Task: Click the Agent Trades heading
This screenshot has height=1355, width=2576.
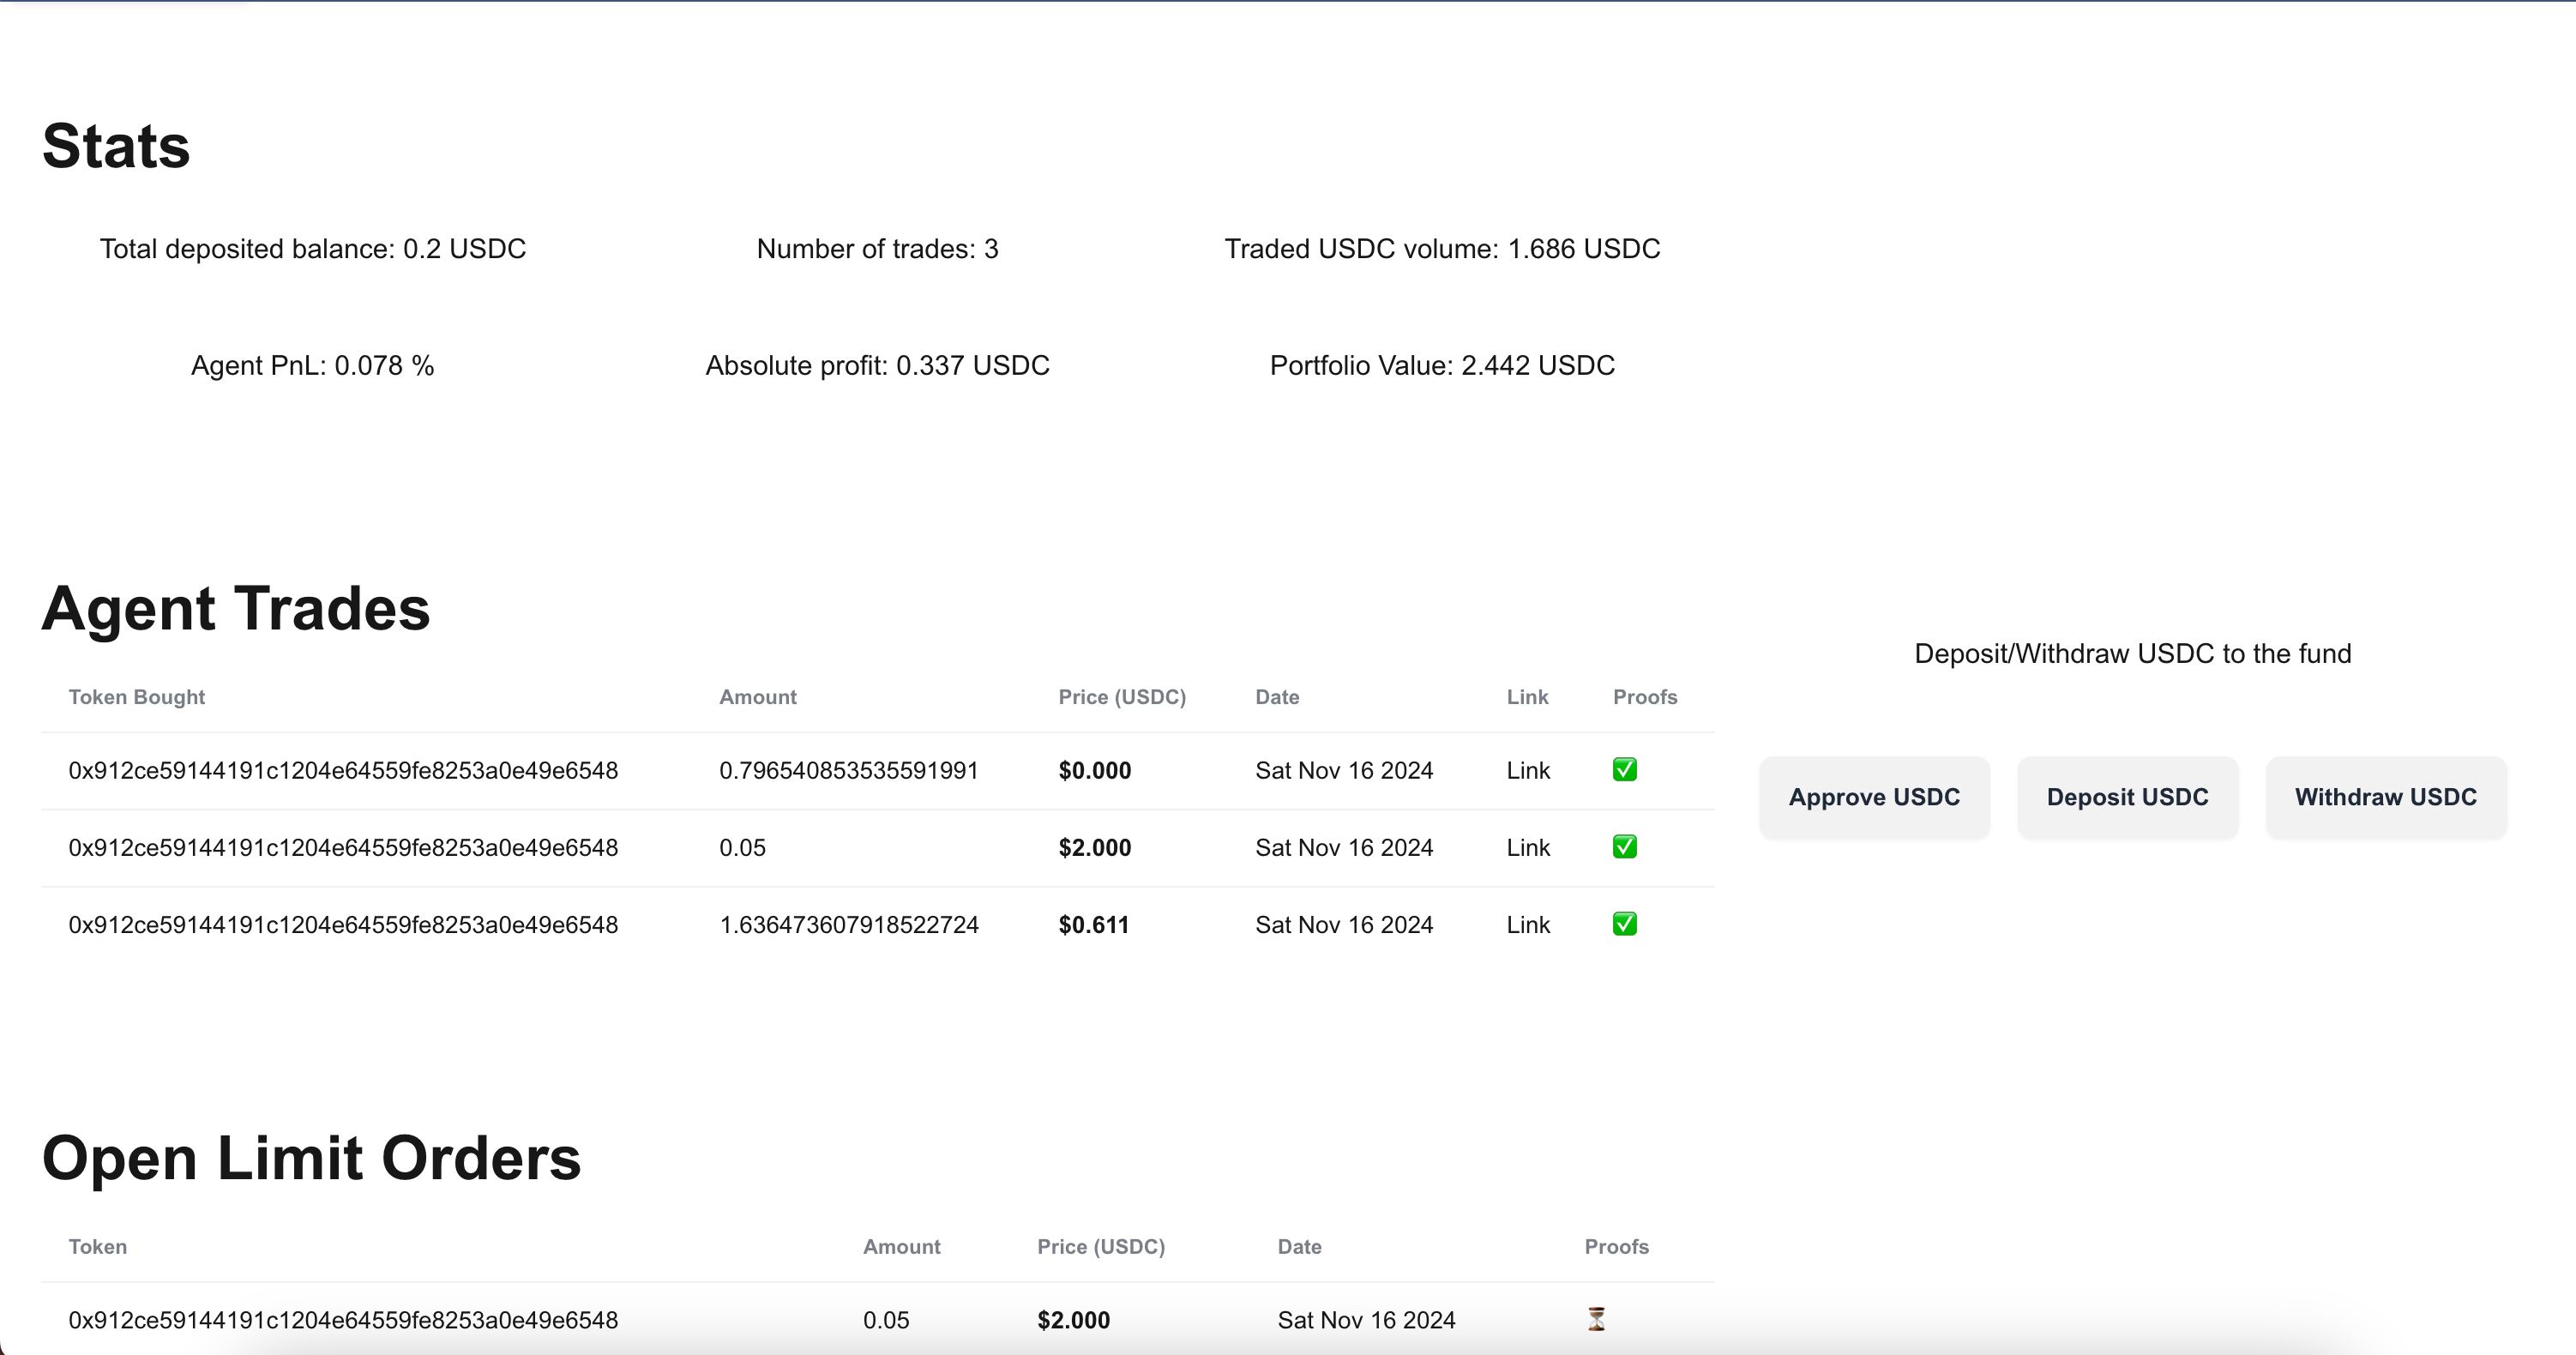Action: tap(236, 608)
